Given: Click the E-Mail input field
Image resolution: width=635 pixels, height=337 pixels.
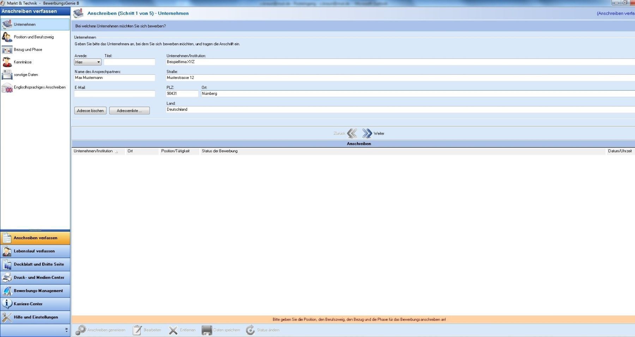Looking at the screenshot, I should [x=115, y=94].
